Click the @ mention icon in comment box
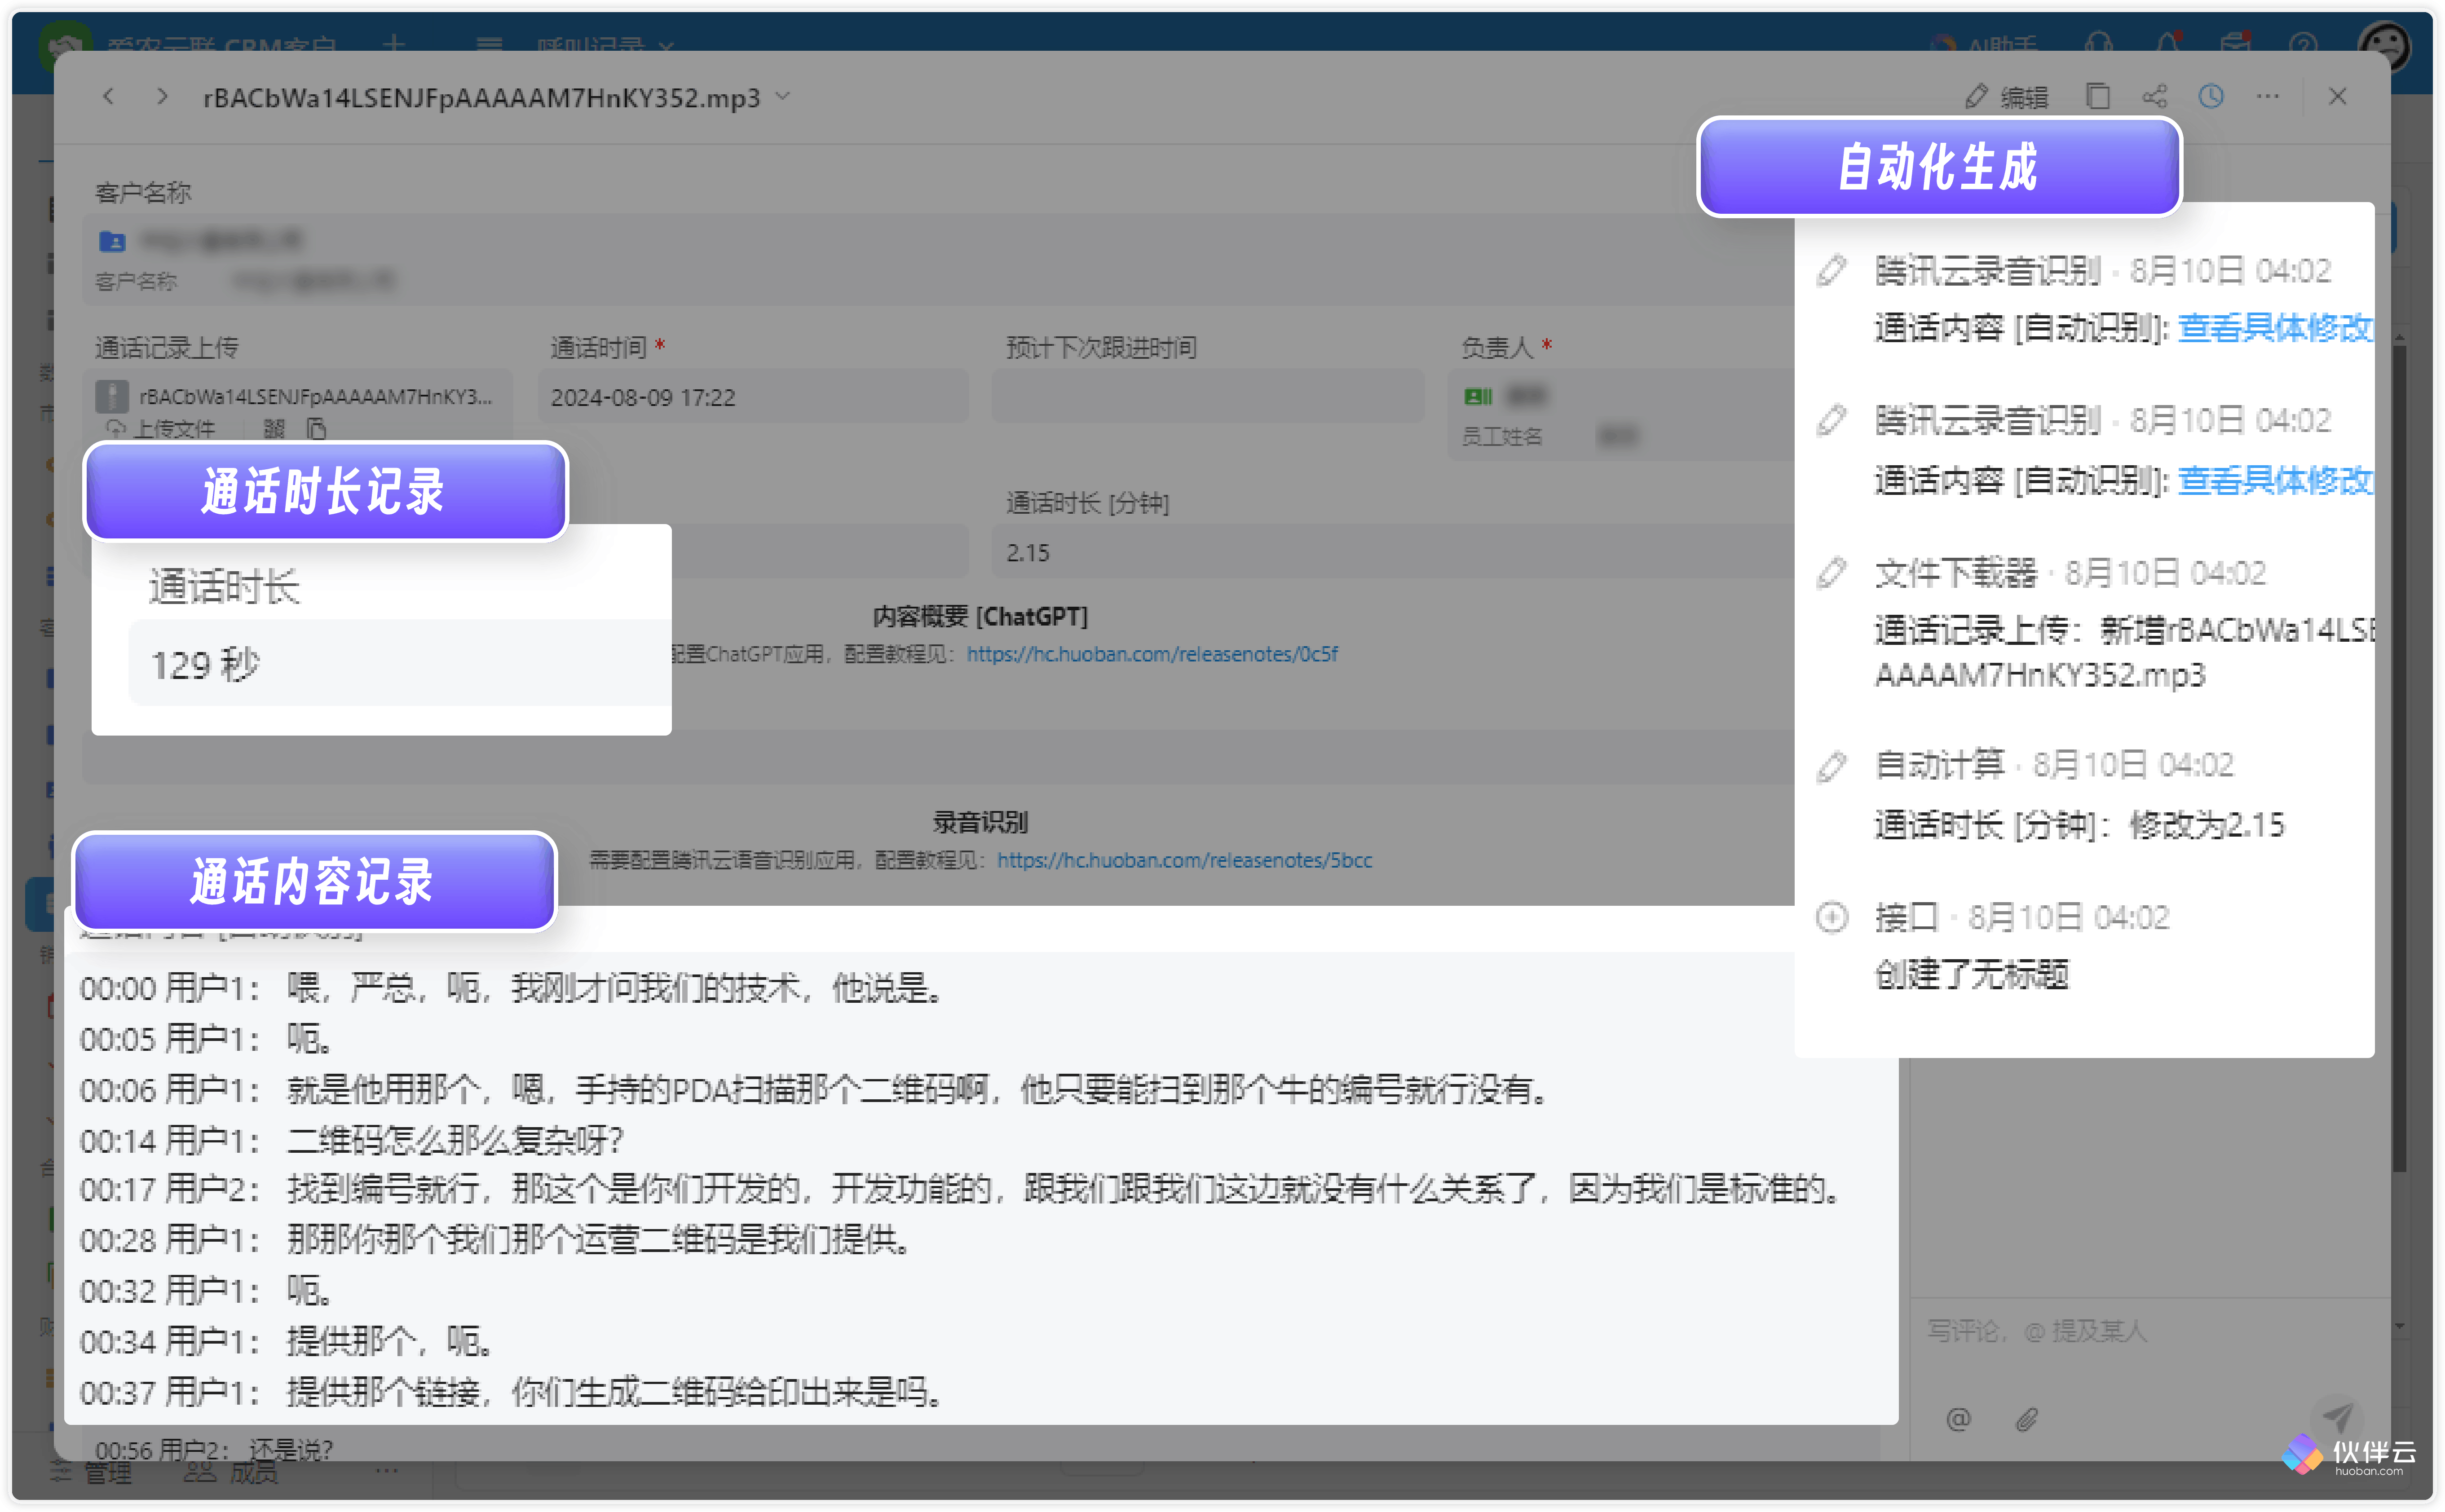 1958,1420
